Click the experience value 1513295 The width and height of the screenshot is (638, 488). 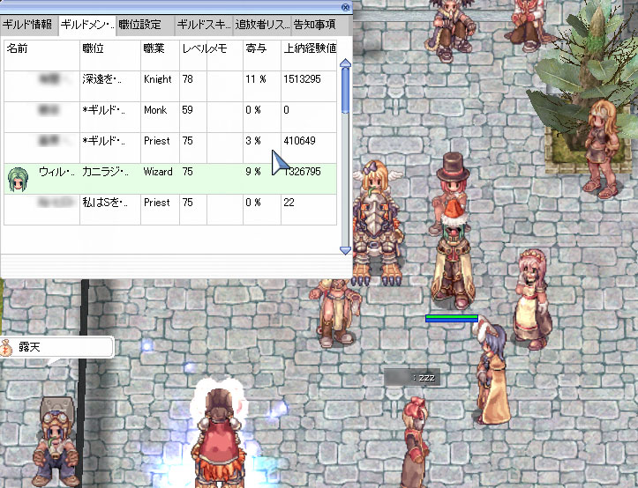point(303,79)
